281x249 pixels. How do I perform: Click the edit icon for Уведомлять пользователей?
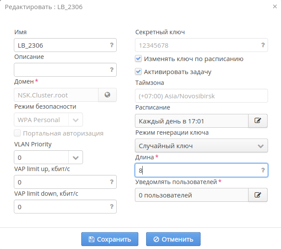tap(258, 195)
